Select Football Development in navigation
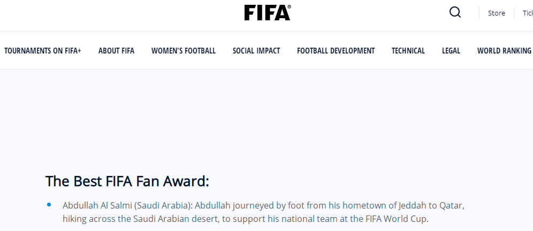This screenshot has height=231, width=533. click(336, 51)
